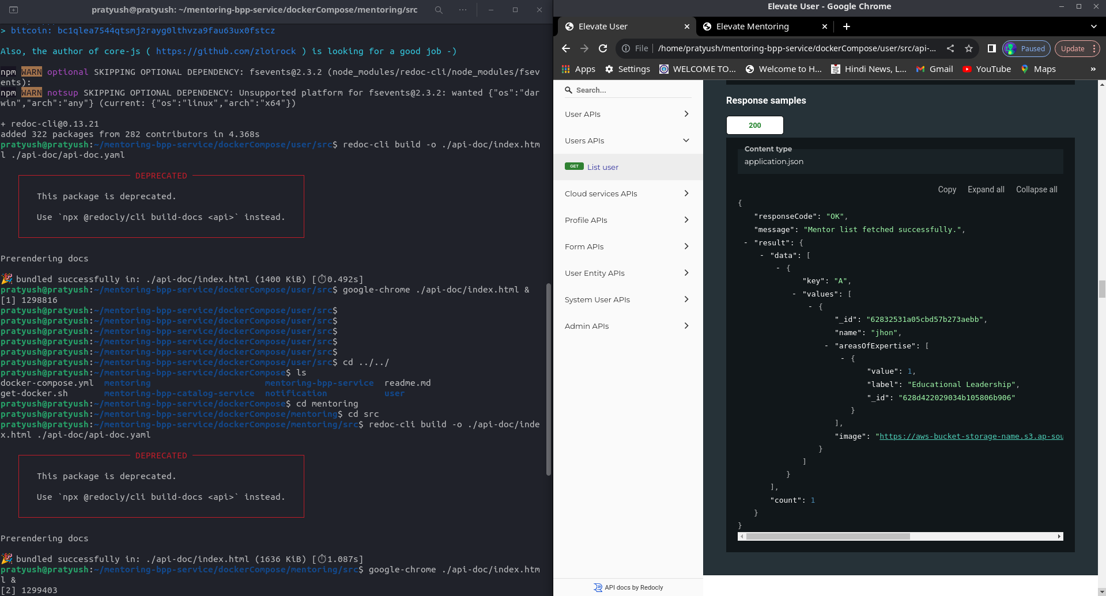Screen dimensions: 1106x596
Task: Click the Copy button for response sample
Action: [x=946, y=189]
